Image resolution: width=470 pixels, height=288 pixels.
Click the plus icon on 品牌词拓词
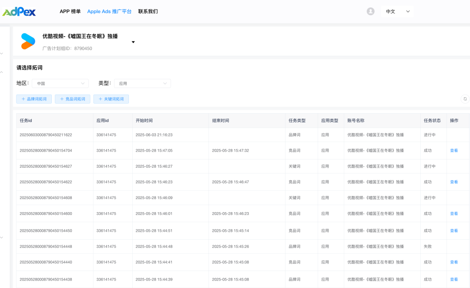click(x=23, y=99)
